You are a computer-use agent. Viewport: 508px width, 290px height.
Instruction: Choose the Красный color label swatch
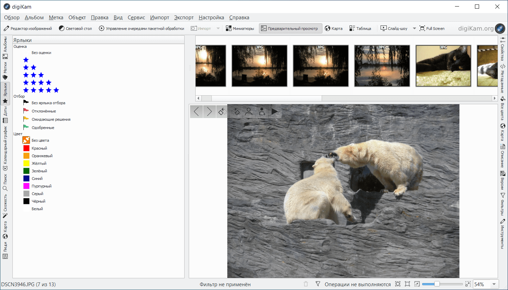(27, 148)
